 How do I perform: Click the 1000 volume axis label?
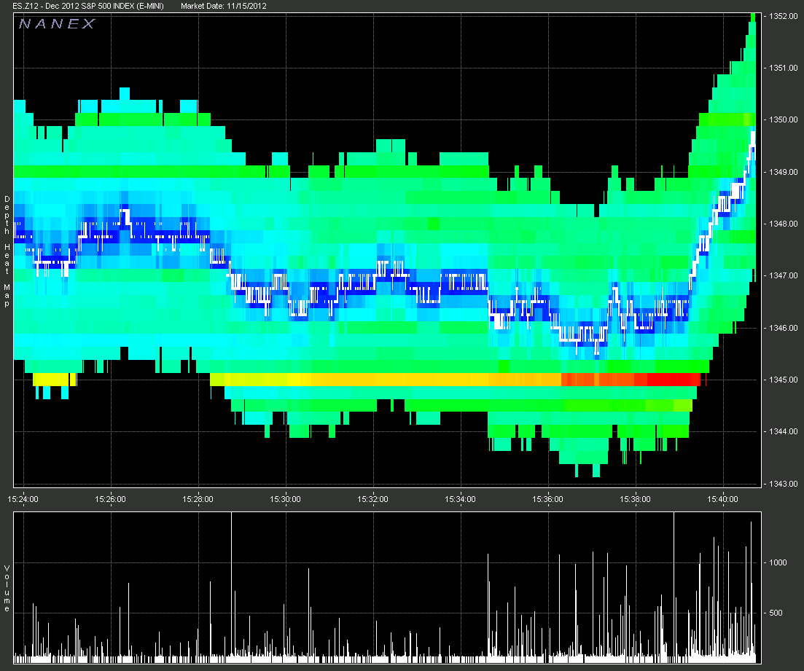778,562
